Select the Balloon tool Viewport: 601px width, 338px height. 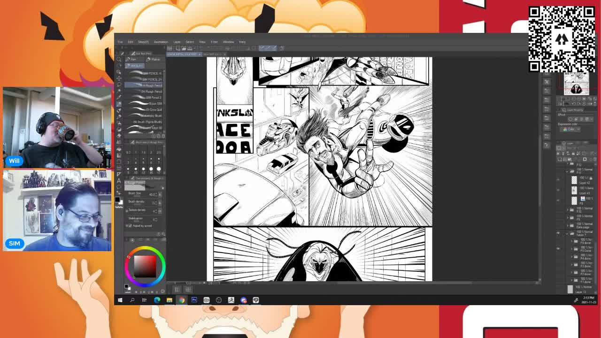click(119, 186)
